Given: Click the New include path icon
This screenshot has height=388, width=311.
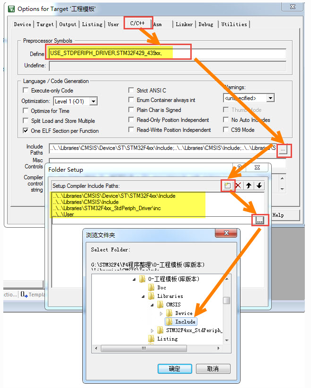Looking at the screenshot, I should coord(228,185).
